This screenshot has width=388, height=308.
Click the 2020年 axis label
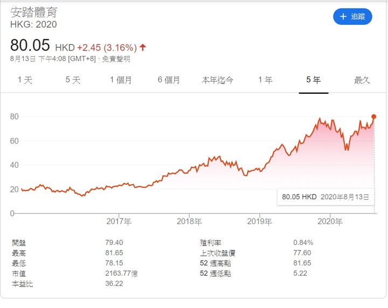coord(330,221)
